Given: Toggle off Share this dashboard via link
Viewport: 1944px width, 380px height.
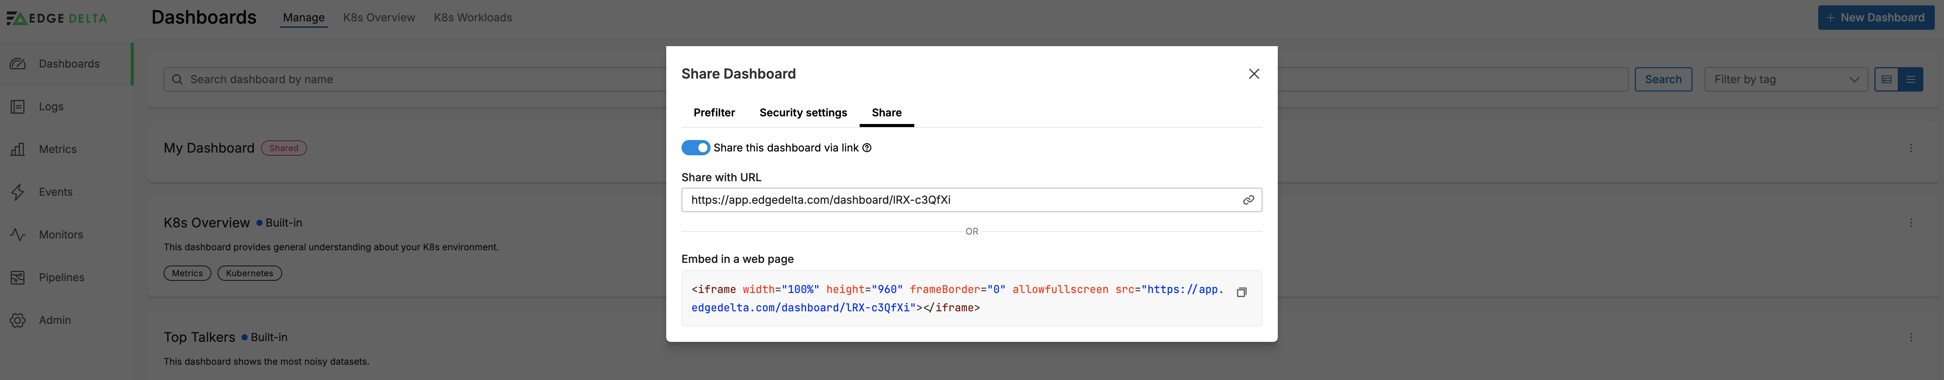Looking at the screenshot, I should click(x=695, y=148).
